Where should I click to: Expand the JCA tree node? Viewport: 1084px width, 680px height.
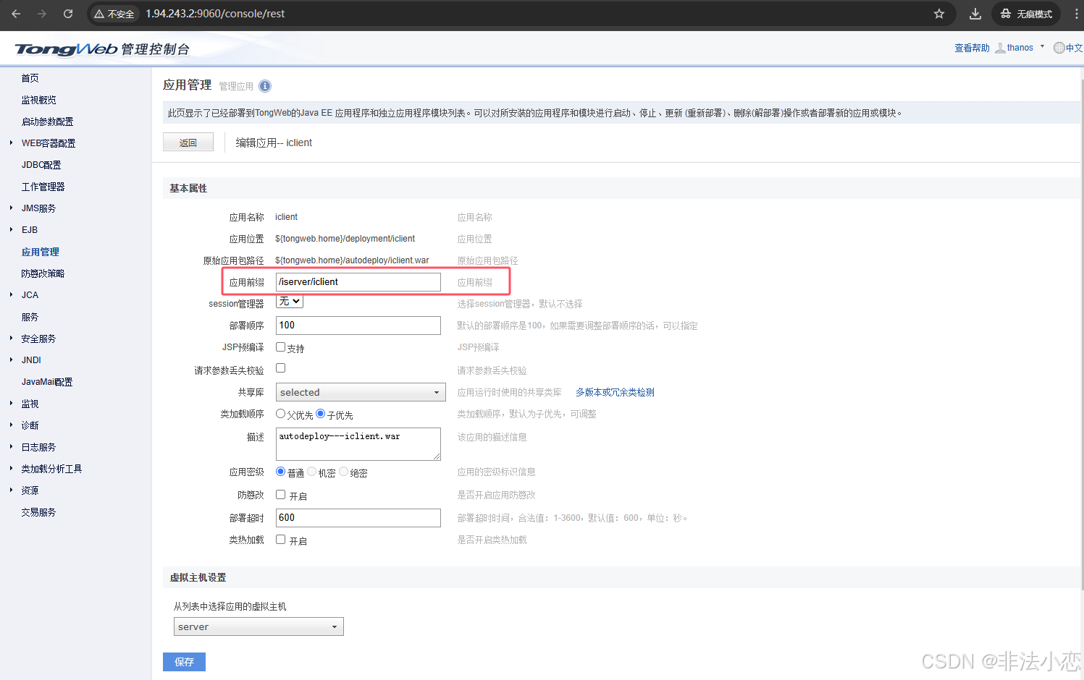pyautogui.click(x=12, y=295)
